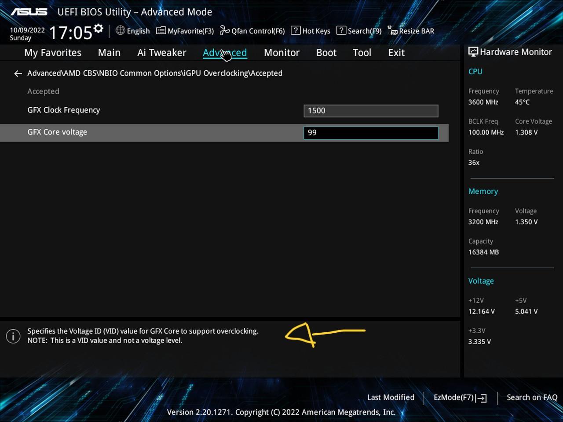Click the Hot Keys question mark icon

[x=296, y=30]
